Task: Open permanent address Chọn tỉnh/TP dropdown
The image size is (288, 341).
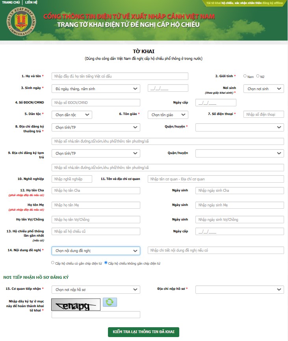Action: click(x=96, y=128)
